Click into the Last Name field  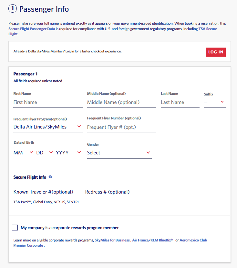(180, 102)
